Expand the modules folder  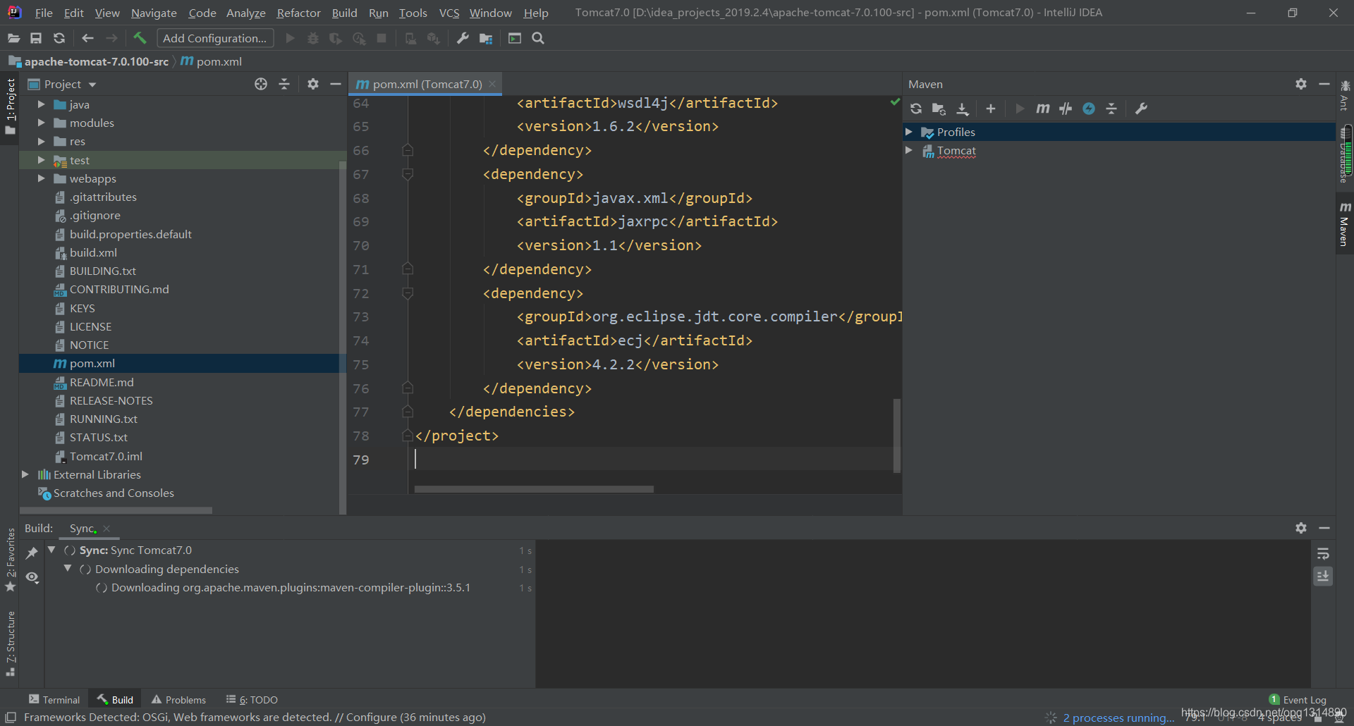[x=41, y=123]
